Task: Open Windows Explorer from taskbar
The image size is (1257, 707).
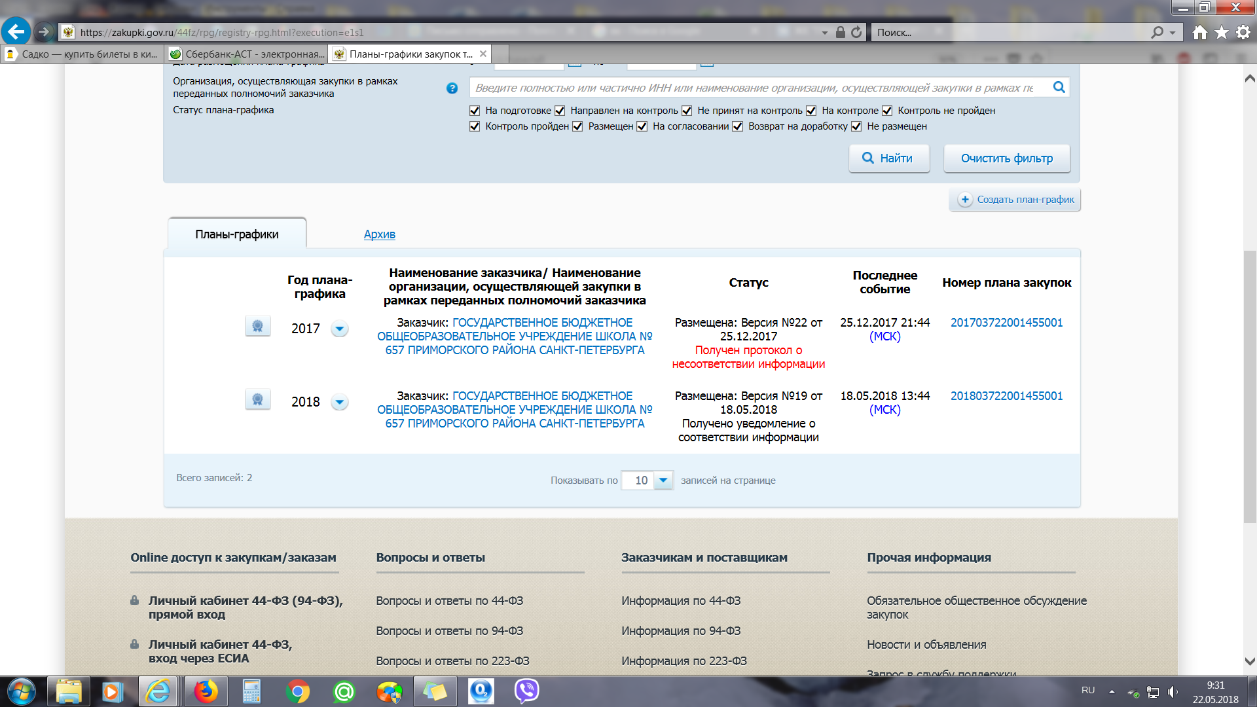Action: coord(69,691)
